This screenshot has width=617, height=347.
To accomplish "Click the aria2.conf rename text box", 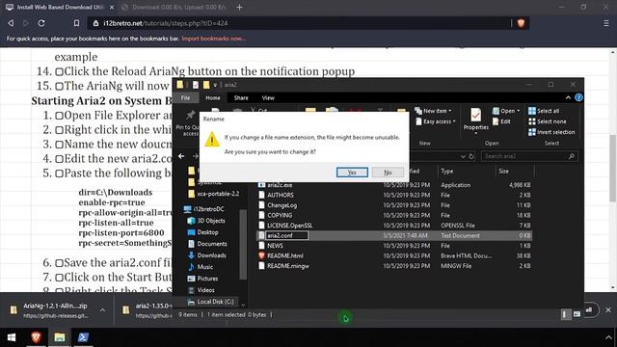I will [x=286, y=235].
